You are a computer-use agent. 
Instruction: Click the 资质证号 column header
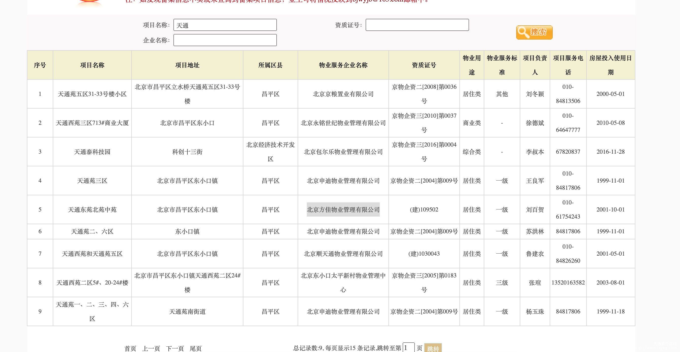pyautogui.click(x=424, y=65)
